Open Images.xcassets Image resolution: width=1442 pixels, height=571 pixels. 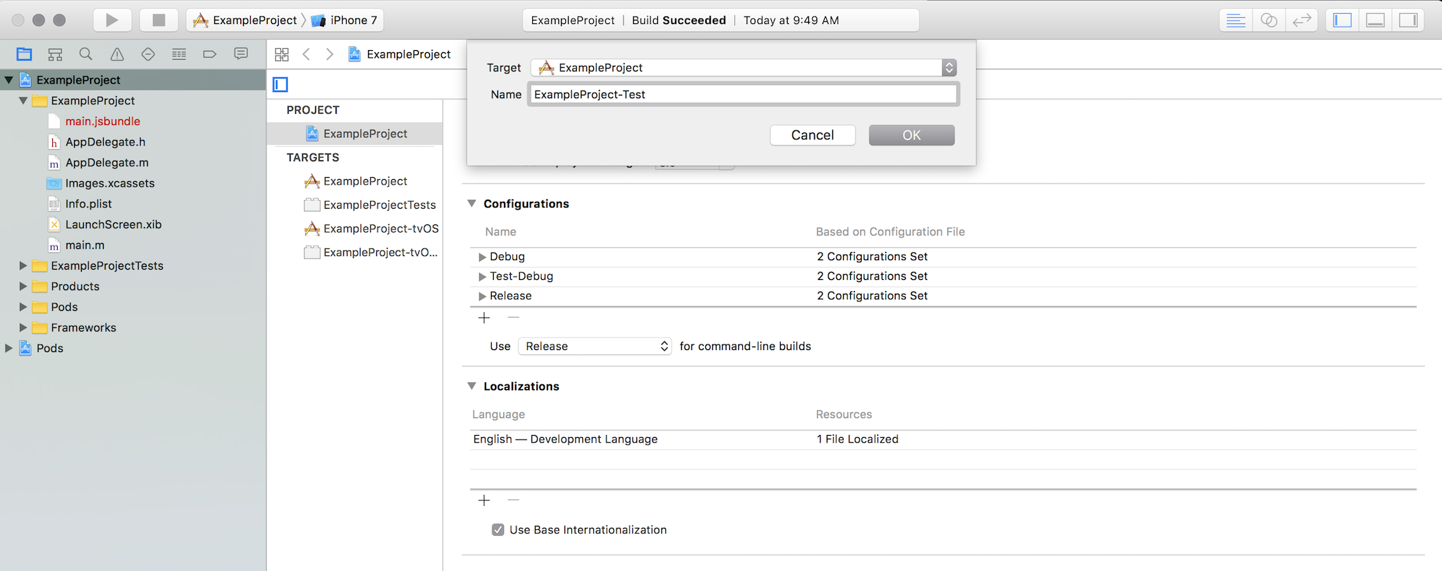pyautogui.click(x=109, y=183)
